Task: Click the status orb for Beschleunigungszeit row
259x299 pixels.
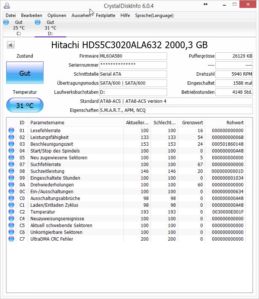Action: point(11,144)
